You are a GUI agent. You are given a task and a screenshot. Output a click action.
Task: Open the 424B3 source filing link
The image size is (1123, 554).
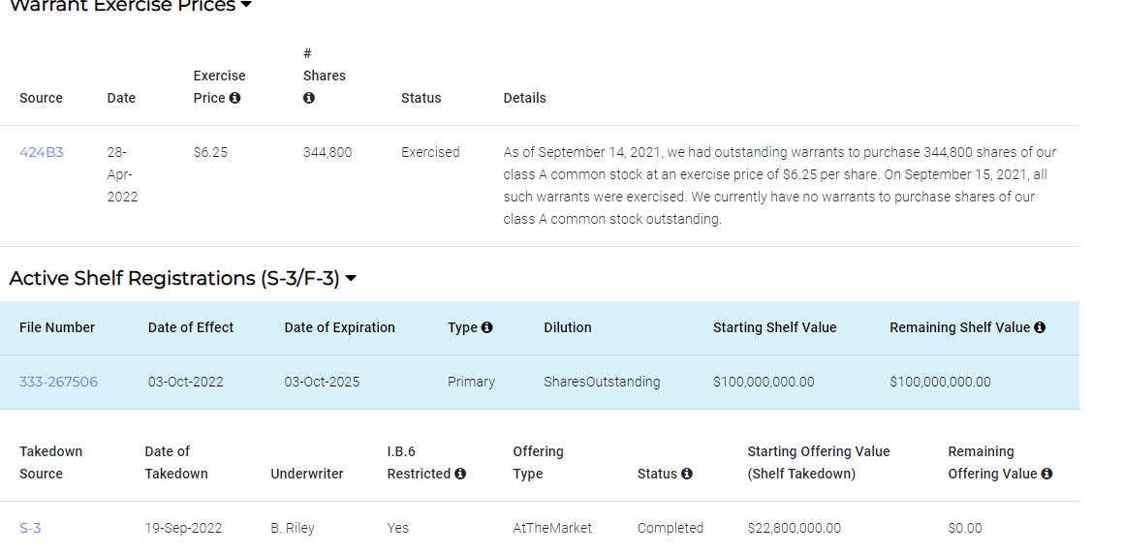[x=42, y=152]
